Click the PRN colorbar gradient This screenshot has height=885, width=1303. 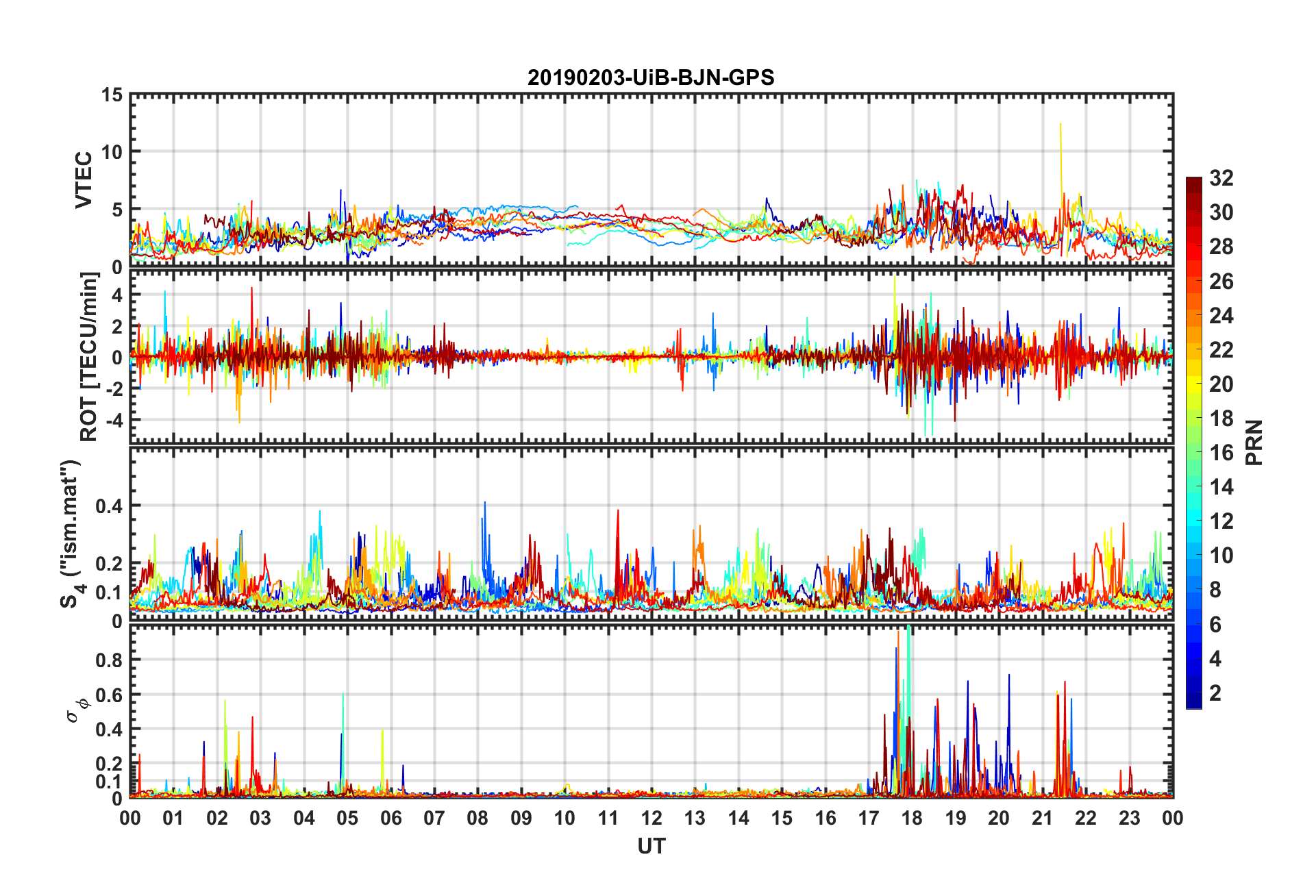[x=1194, y=442]
